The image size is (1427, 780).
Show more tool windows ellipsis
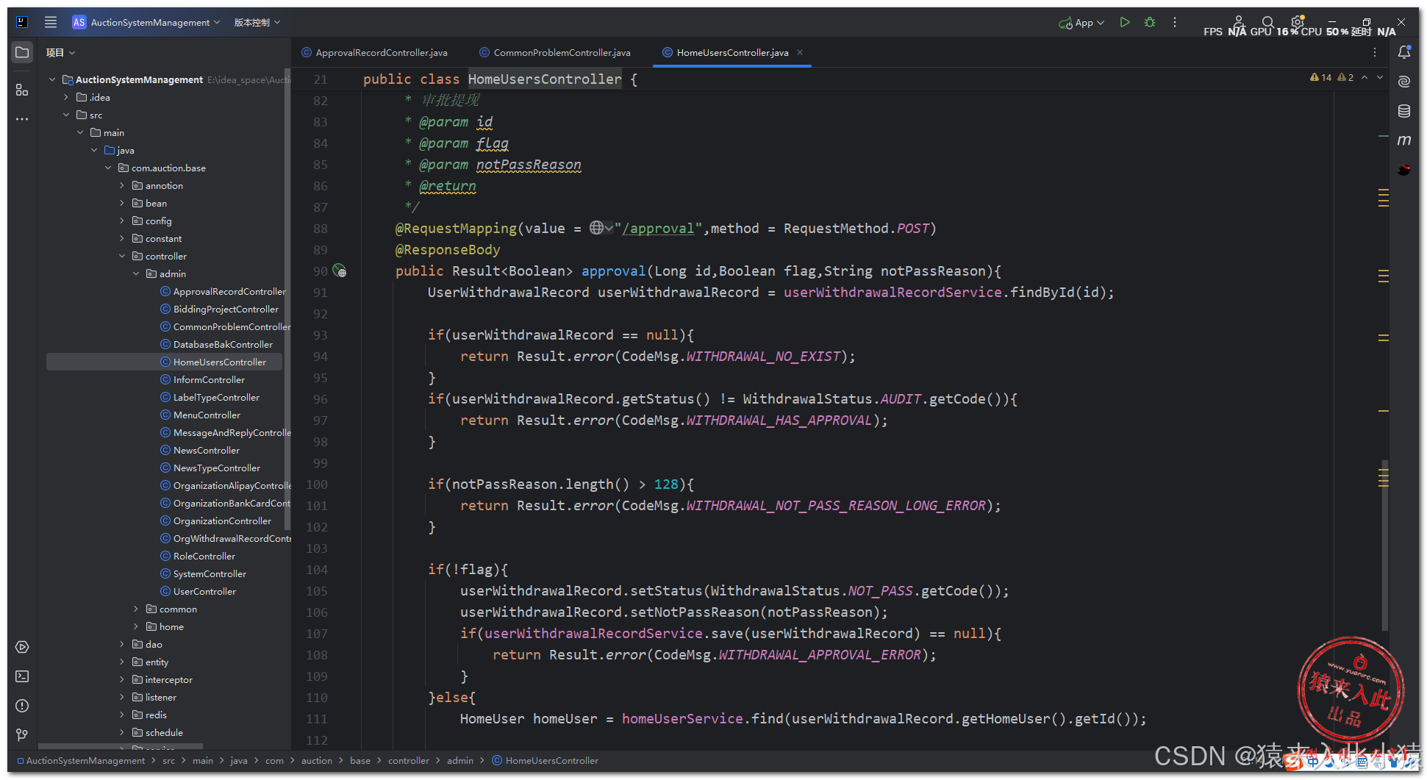coord(22,118)
